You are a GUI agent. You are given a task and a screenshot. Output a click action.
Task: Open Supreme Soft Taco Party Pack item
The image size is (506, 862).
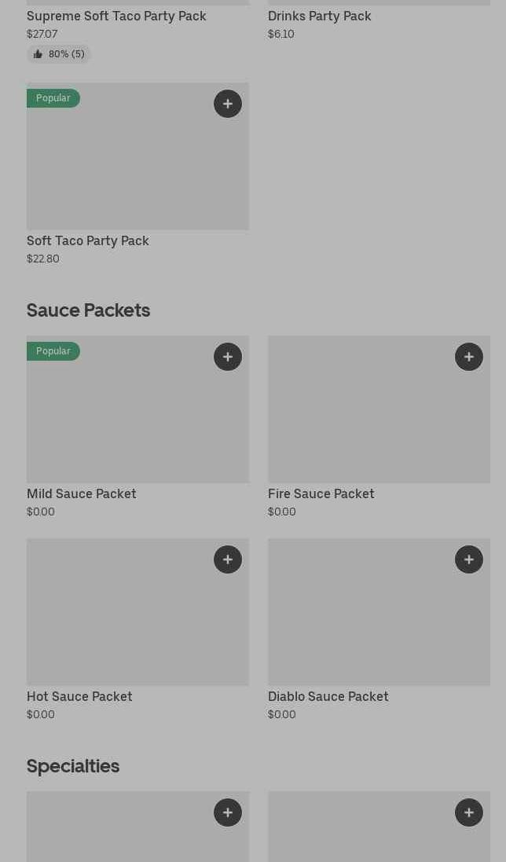point(116,16)
